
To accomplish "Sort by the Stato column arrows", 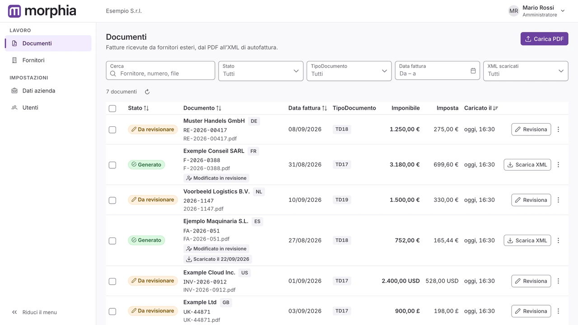I will [146, 108].
